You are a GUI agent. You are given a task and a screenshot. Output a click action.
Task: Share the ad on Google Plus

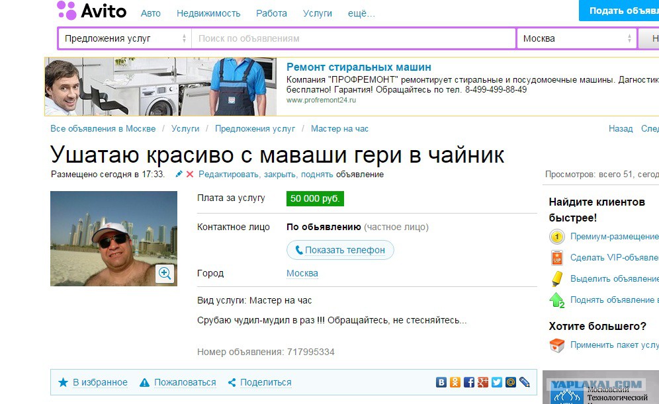[x=483, y=382]
